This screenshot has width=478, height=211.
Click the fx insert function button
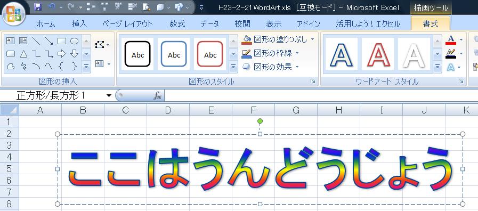[x=158, y=96]
